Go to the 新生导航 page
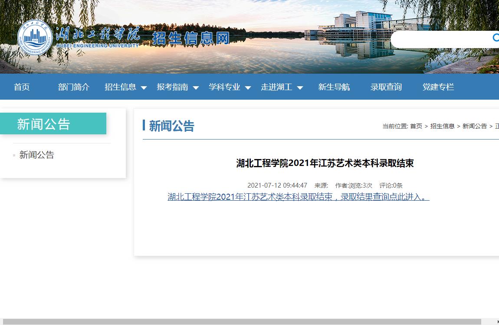Viewport: 499px width, 325px height. (x=334, y=87)
